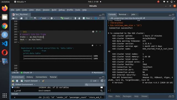Open the Build menu
Image resolution: width=177 pixels, height=100 pixels.
(x=54, y=10)
